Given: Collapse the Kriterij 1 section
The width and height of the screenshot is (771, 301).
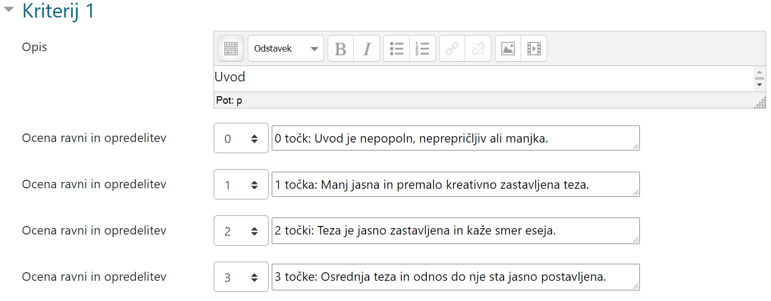Looking at the screenshot, I should point(9,10).
